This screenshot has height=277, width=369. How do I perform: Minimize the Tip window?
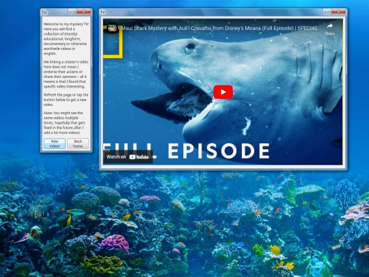point(72,12)
